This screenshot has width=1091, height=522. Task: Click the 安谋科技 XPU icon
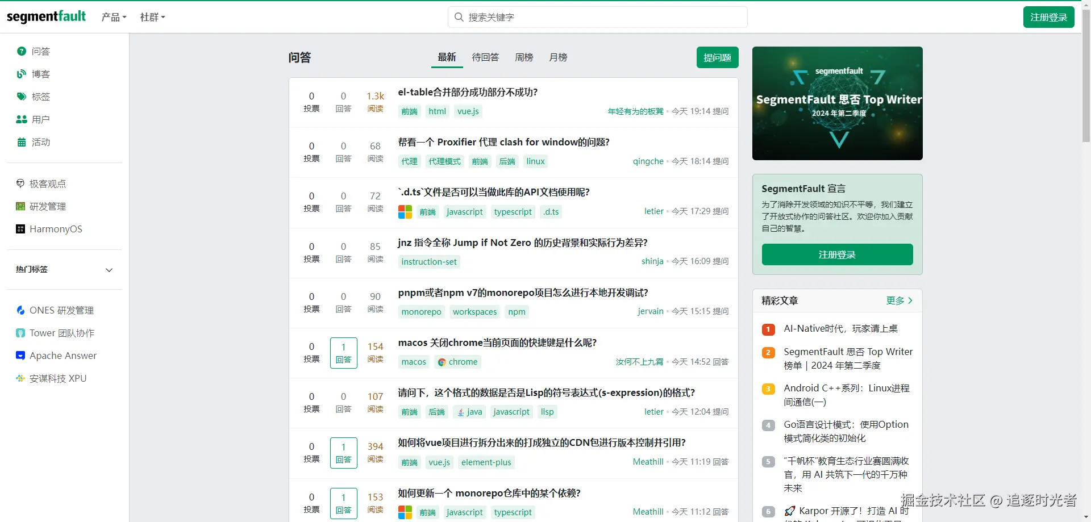[20, 378]
